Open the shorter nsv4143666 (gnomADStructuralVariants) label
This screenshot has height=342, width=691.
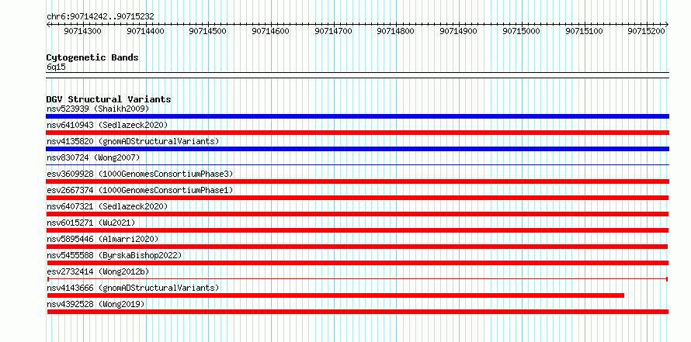[x=133, y=288]
